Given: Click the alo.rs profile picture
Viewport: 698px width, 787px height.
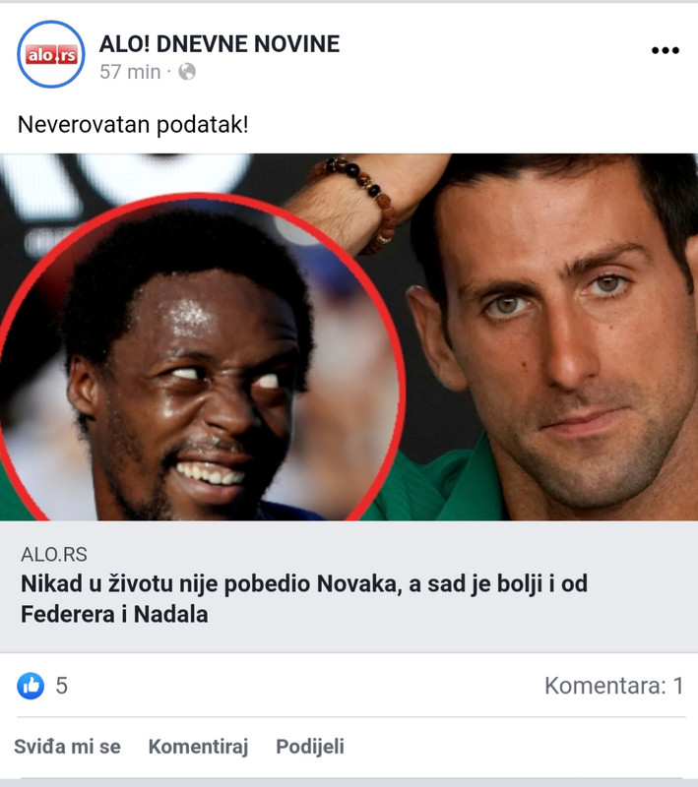Looking at the screenshot, I should point(51,54).
